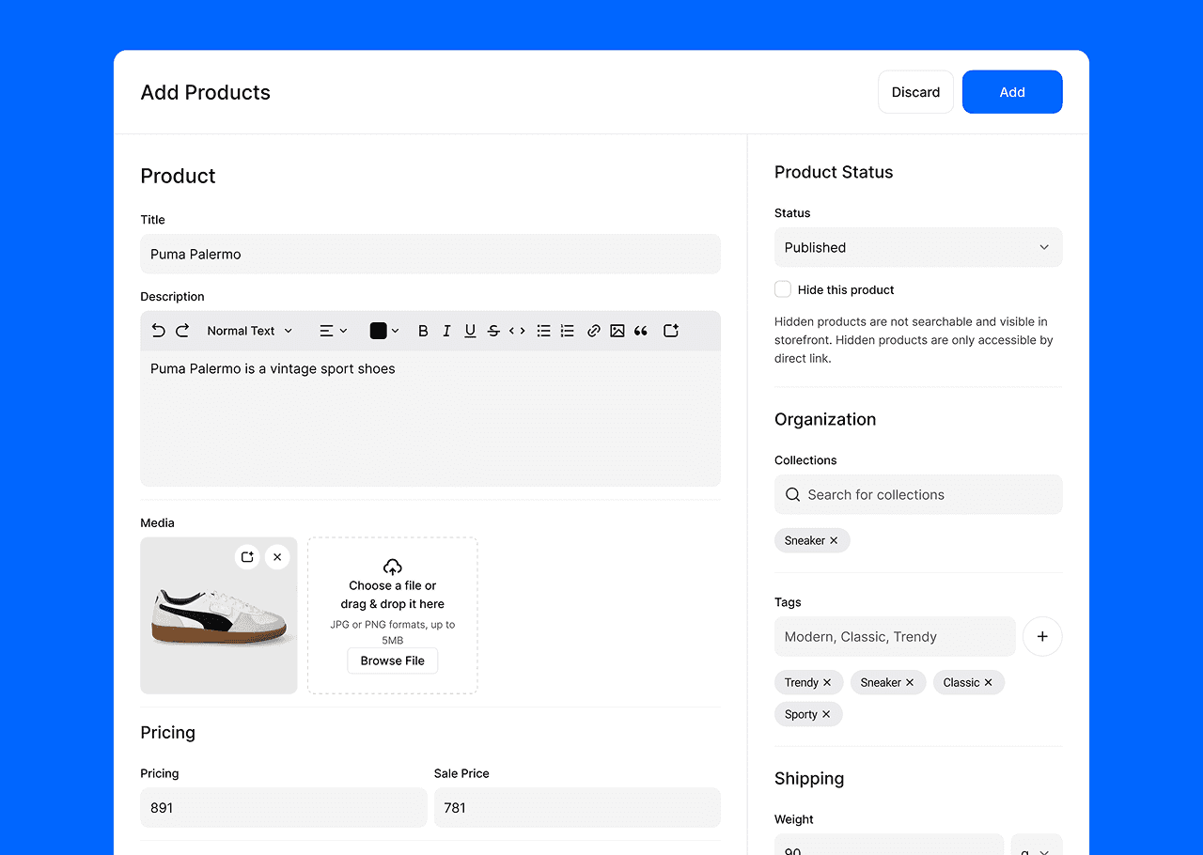
Task: Focus the Search for collections field
Action: click(918, 494)
